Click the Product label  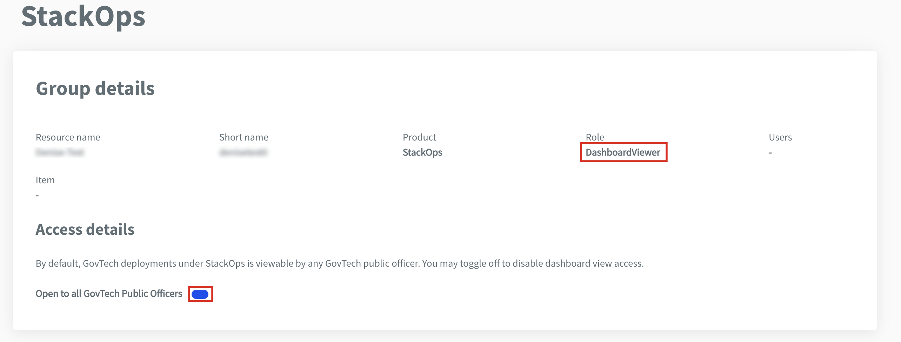(x=419, y=137)
